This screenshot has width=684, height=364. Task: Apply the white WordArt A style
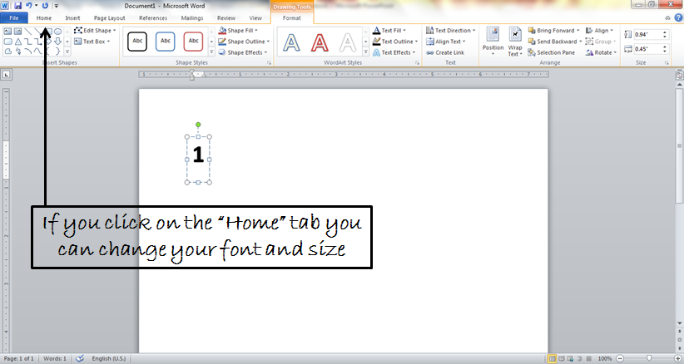[x=348, y=42]
